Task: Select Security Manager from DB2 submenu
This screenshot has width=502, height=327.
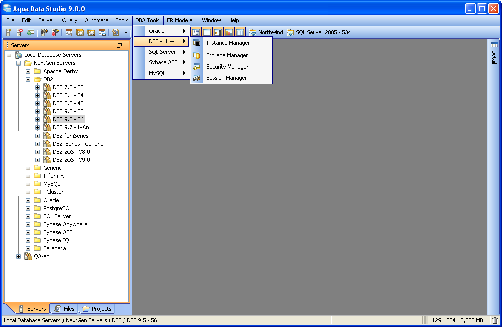Action: point(231,67)
